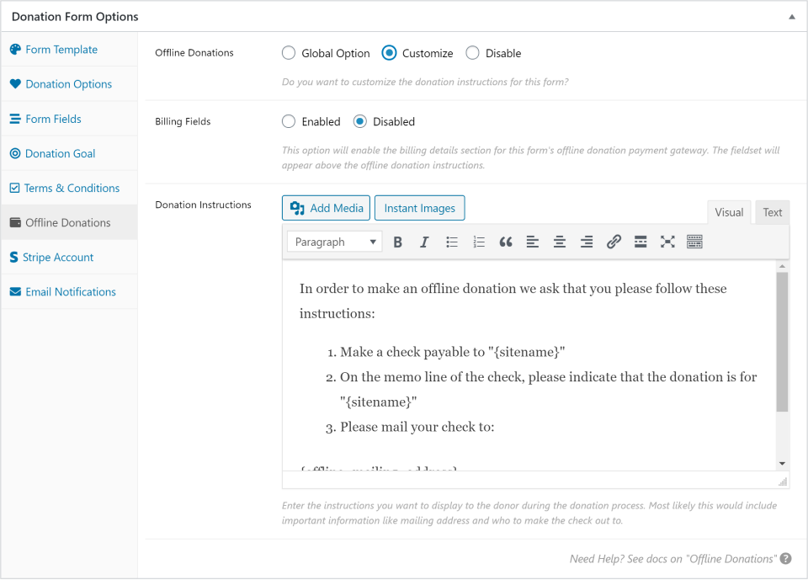This screenshot has height=580, width=808.
Task: Set Billing Fields to Disabled
Action: [359, 122]
